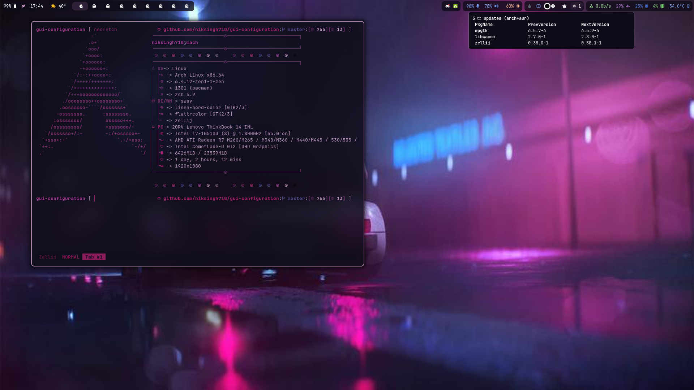Open the Bluetooth module showing 1
Screen dimensions: 694x390
577,6
